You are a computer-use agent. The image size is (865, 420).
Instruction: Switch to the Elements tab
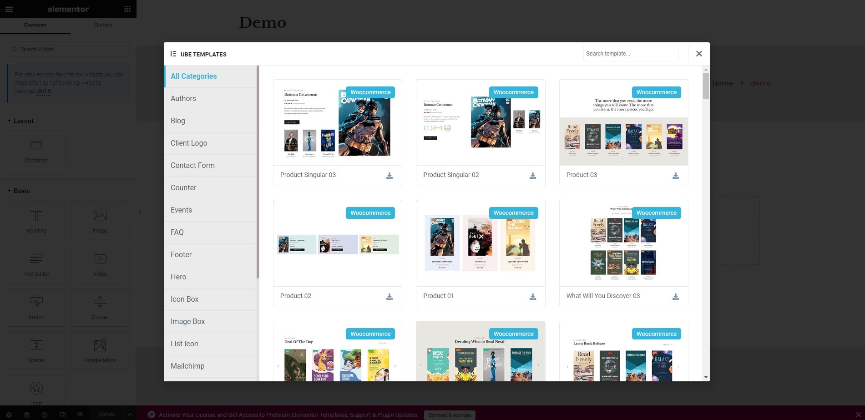point(35,25)
